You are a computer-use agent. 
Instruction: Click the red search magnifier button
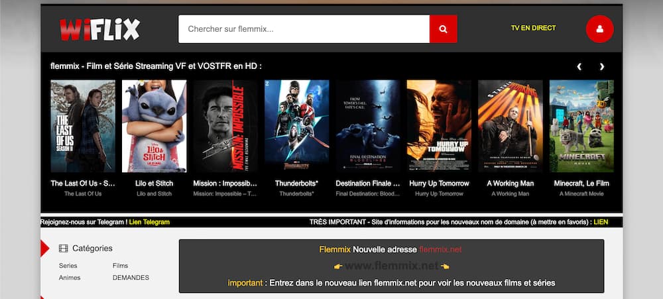(x=443, y=29)
